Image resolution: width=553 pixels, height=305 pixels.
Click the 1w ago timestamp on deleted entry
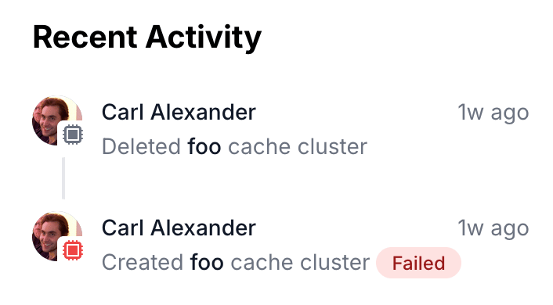point(493,113)
